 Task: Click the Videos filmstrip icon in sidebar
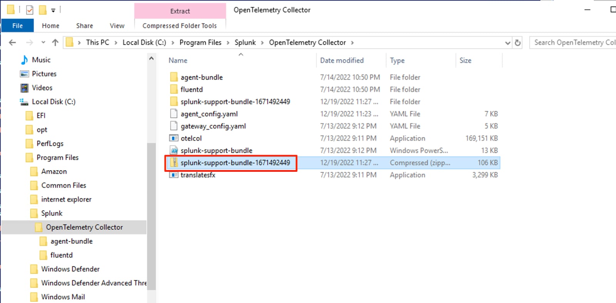pos(24,88)
